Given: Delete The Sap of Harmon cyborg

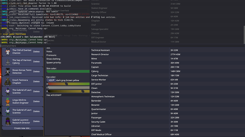Looking at the screenshot, I should pos(36,62).
